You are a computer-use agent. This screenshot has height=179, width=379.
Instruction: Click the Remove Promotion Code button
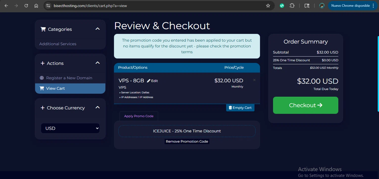[187, 141]
